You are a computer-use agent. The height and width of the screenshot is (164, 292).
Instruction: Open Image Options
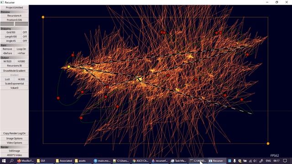coord(14,138)
